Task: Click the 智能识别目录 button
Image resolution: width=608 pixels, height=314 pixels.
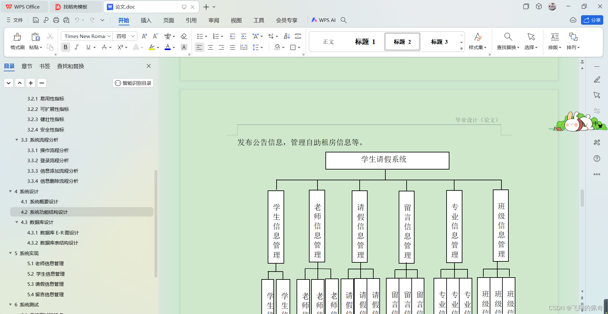Action: point(133,83)
